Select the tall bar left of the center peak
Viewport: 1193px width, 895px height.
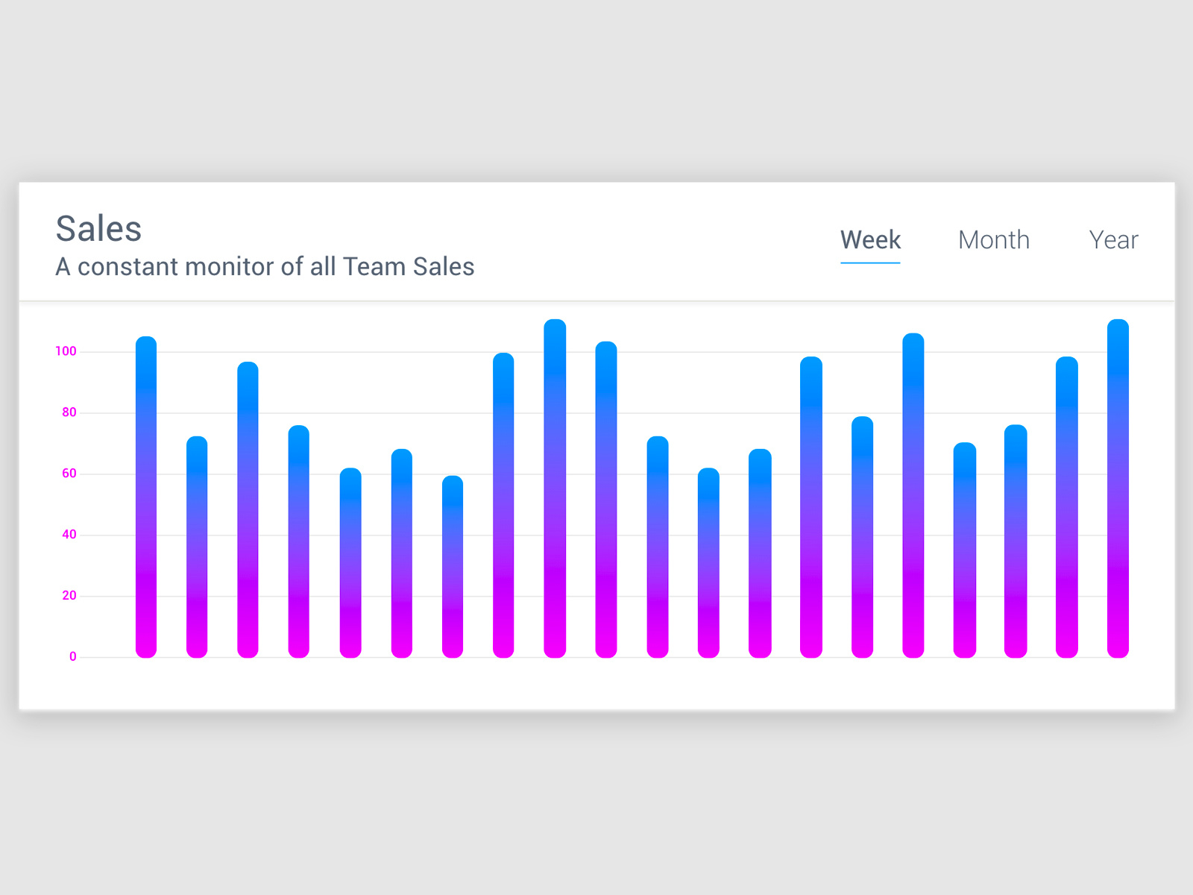(x=503, y=500)
